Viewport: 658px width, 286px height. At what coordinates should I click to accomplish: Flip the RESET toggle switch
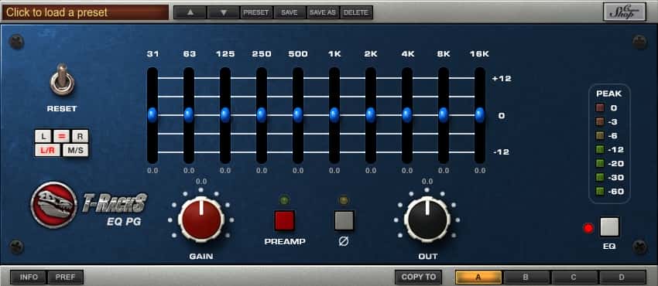click(62, 80)
